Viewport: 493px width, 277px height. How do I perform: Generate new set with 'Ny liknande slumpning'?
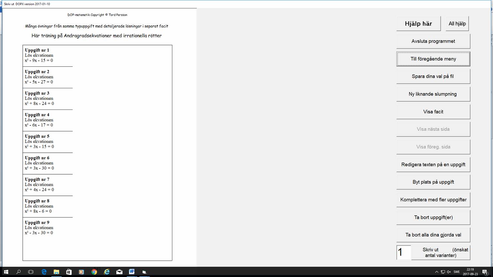tap(433, 94)
